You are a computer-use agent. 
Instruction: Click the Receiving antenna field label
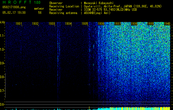(x=63, y=13)
